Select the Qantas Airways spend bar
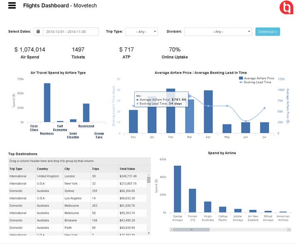 point(177,189)
